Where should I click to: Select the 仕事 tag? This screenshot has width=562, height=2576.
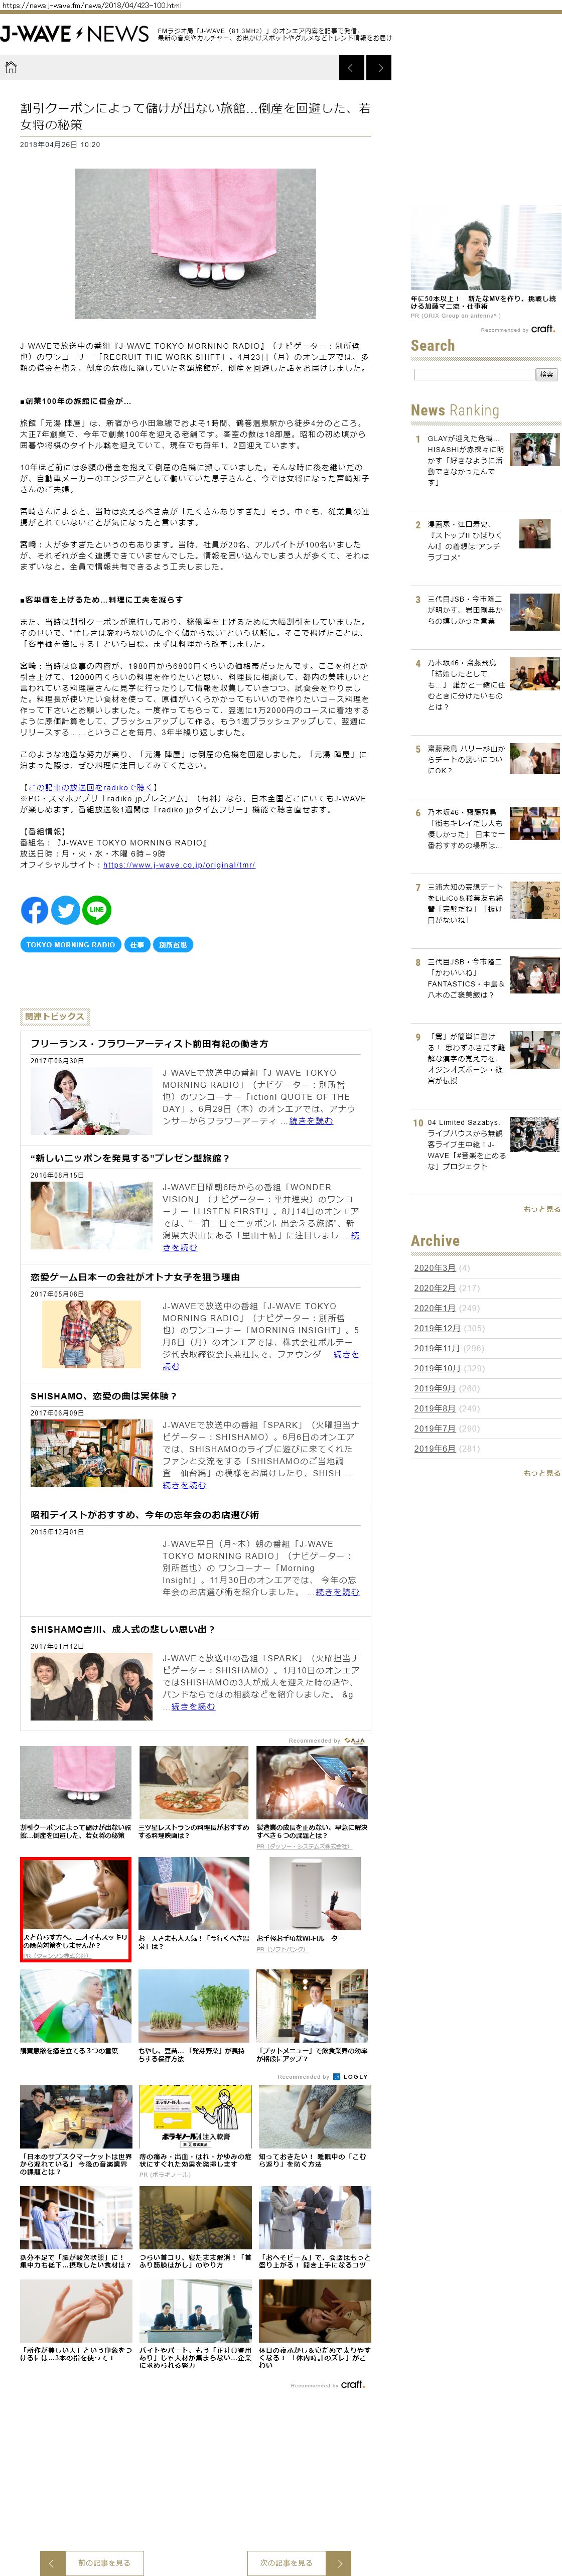(x=137, y=944)
